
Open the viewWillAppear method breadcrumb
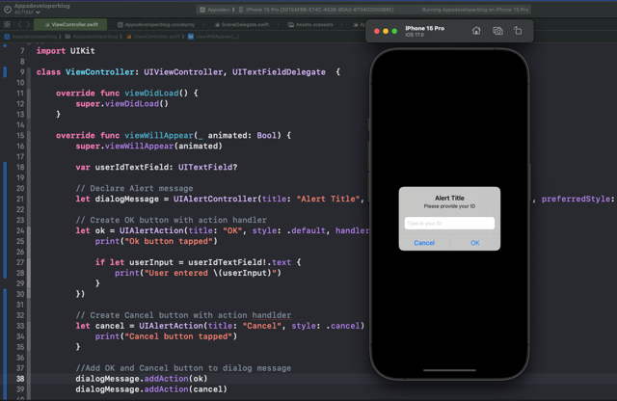click(x=214, y=37)
